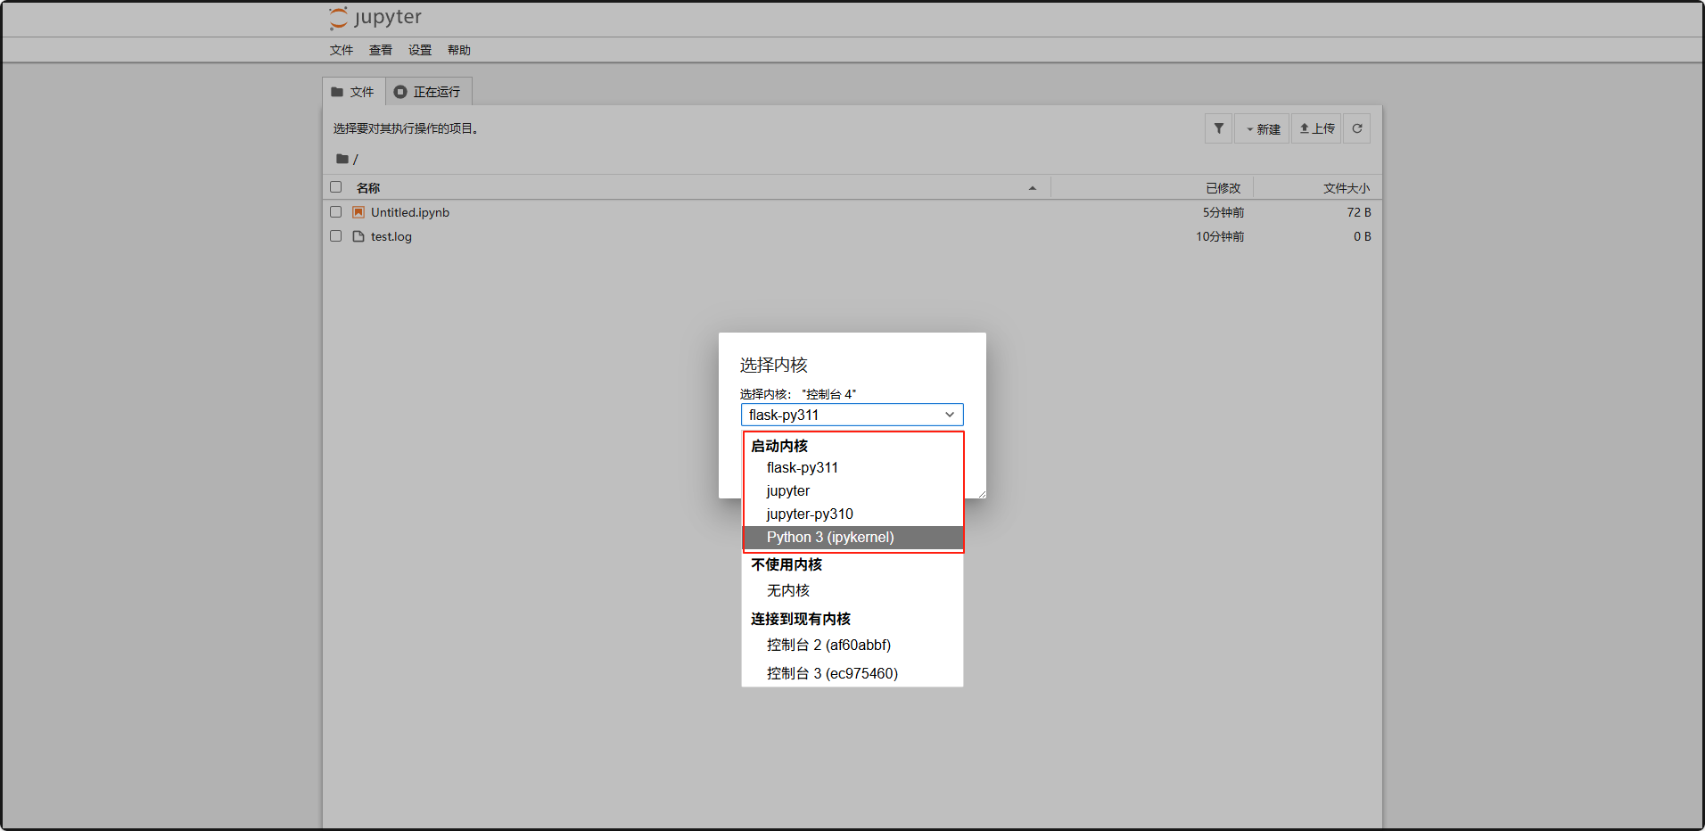The height and width of the screenshot is (831, 1705).
Task: Click the 上传 upload button
Action: coord(1316,128)
